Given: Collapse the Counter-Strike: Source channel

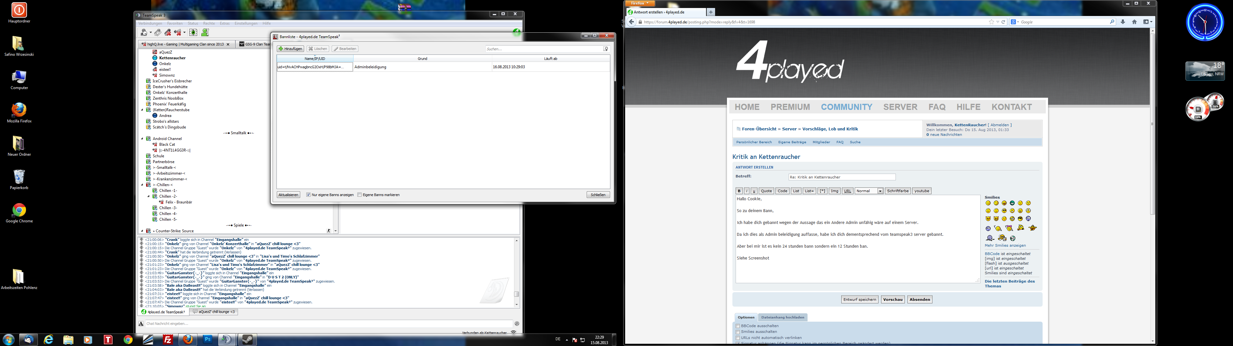Looking at the screenshot, I should click(x=142, y=231).
